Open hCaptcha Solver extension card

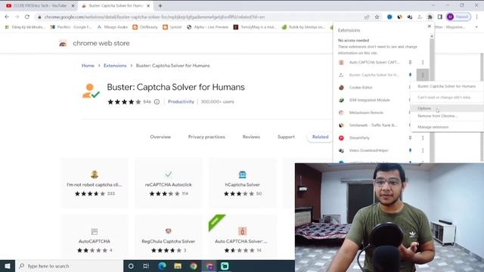pyautogui.click(x=242, y=183)
